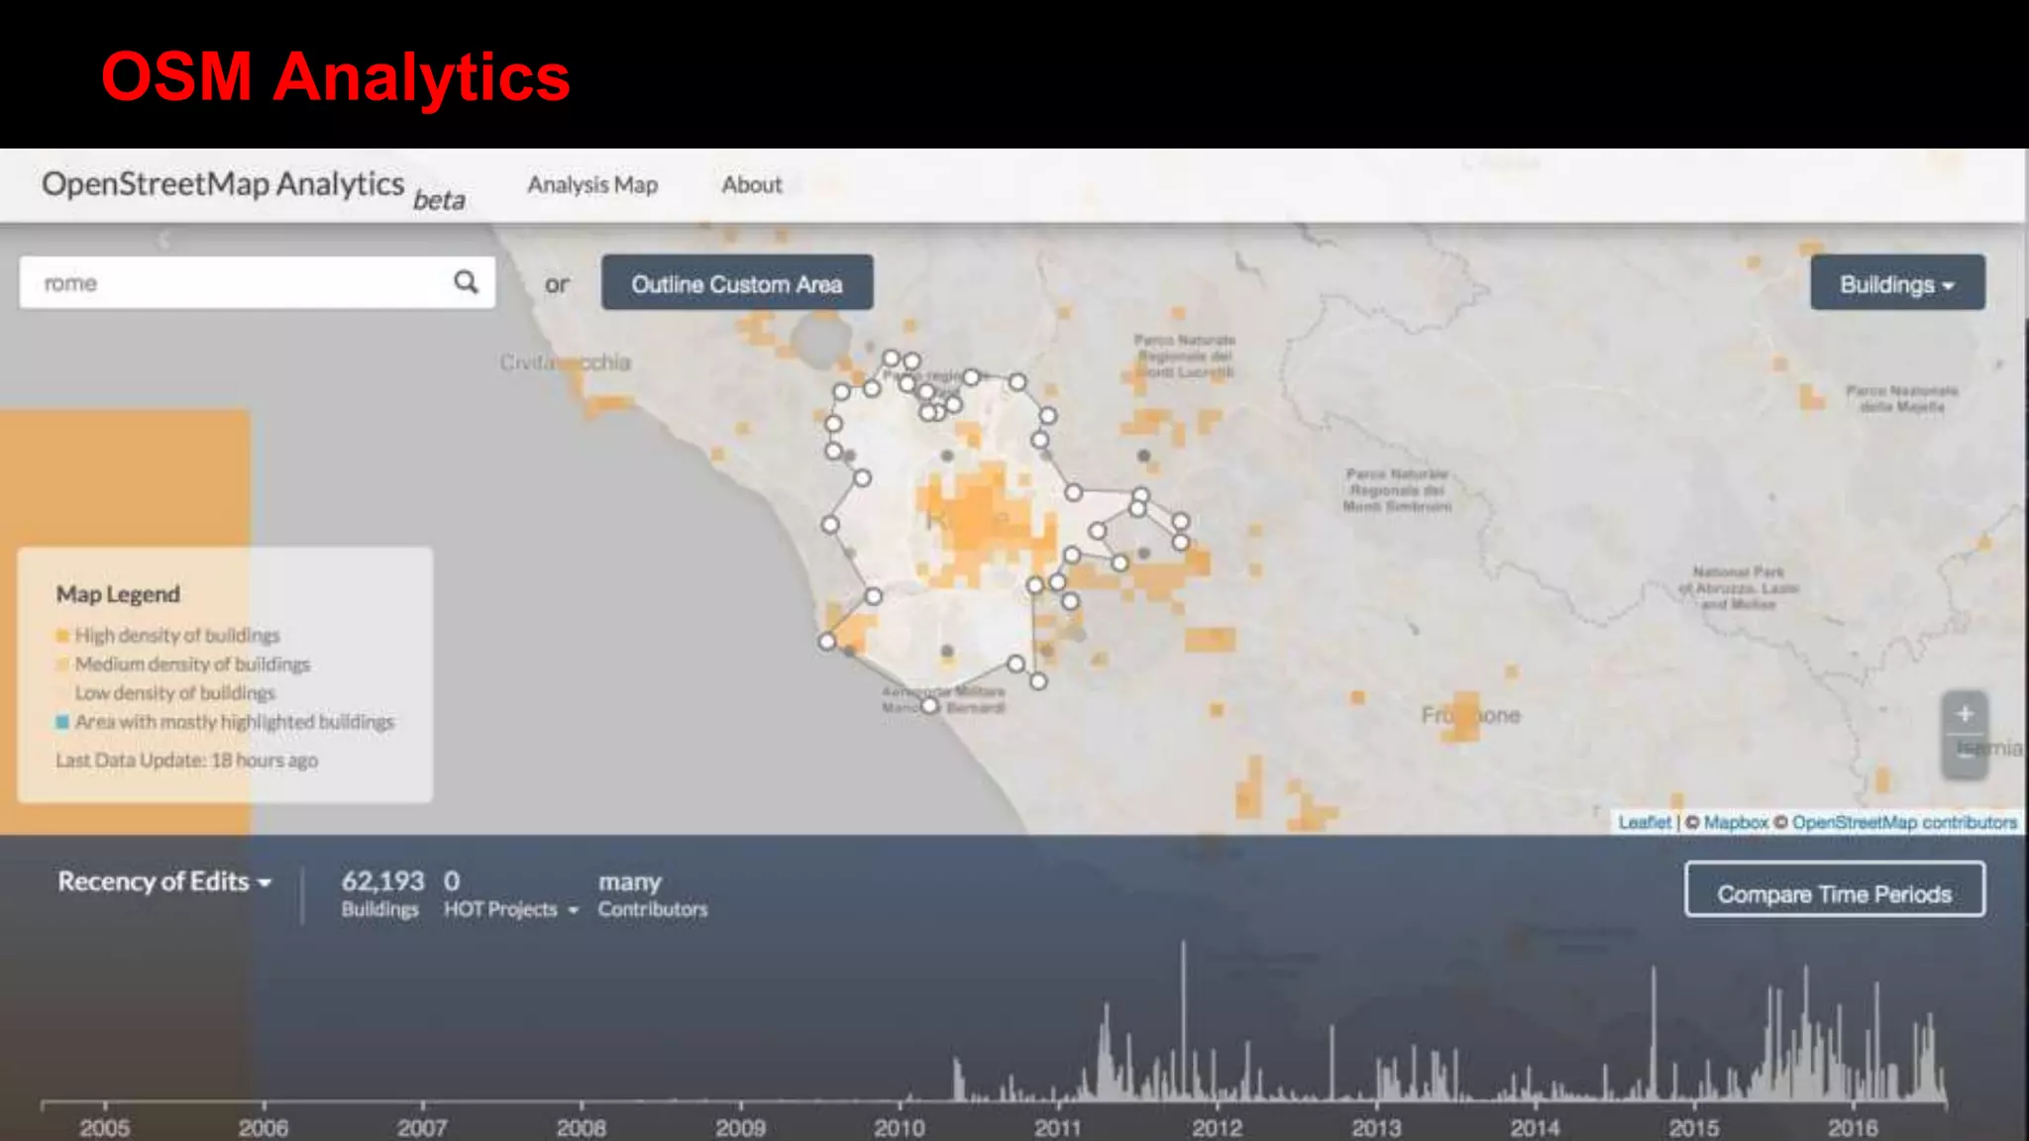Click the Frosinone map label

point(1471,715)
